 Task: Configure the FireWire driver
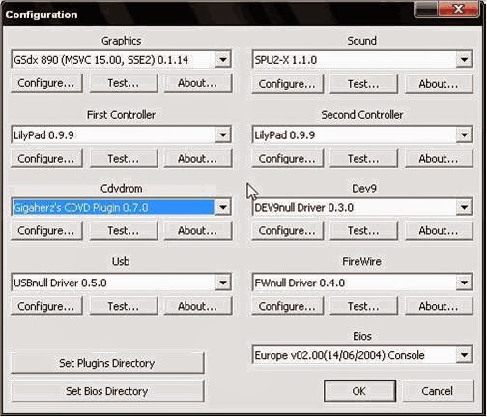click(287, 306)
